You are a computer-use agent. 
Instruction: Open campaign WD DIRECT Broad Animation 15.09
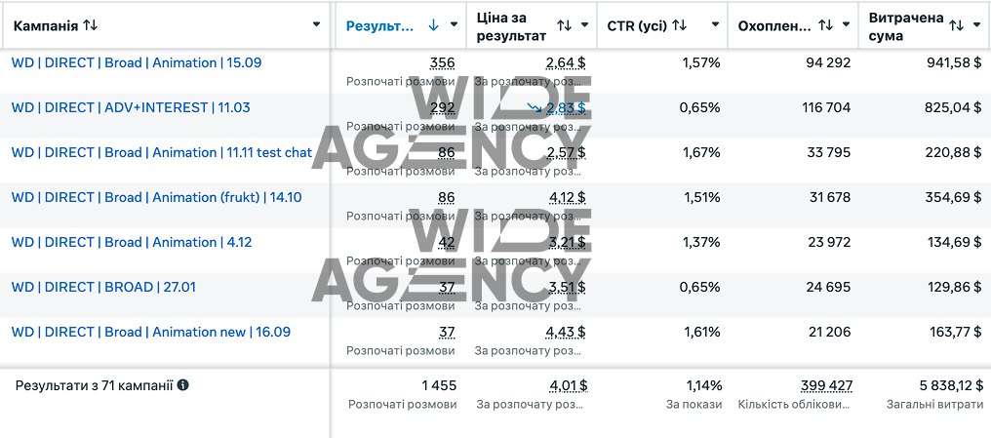137,62
